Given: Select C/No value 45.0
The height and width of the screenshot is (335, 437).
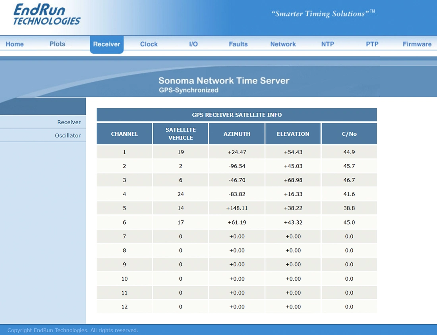Looking at the screenshot, I should (x=349, y=222).
